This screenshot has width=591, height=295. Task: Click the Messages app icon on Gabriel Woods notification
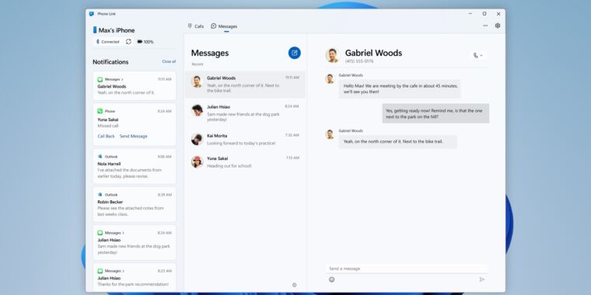pyautogui.click(x=100, y=79)
